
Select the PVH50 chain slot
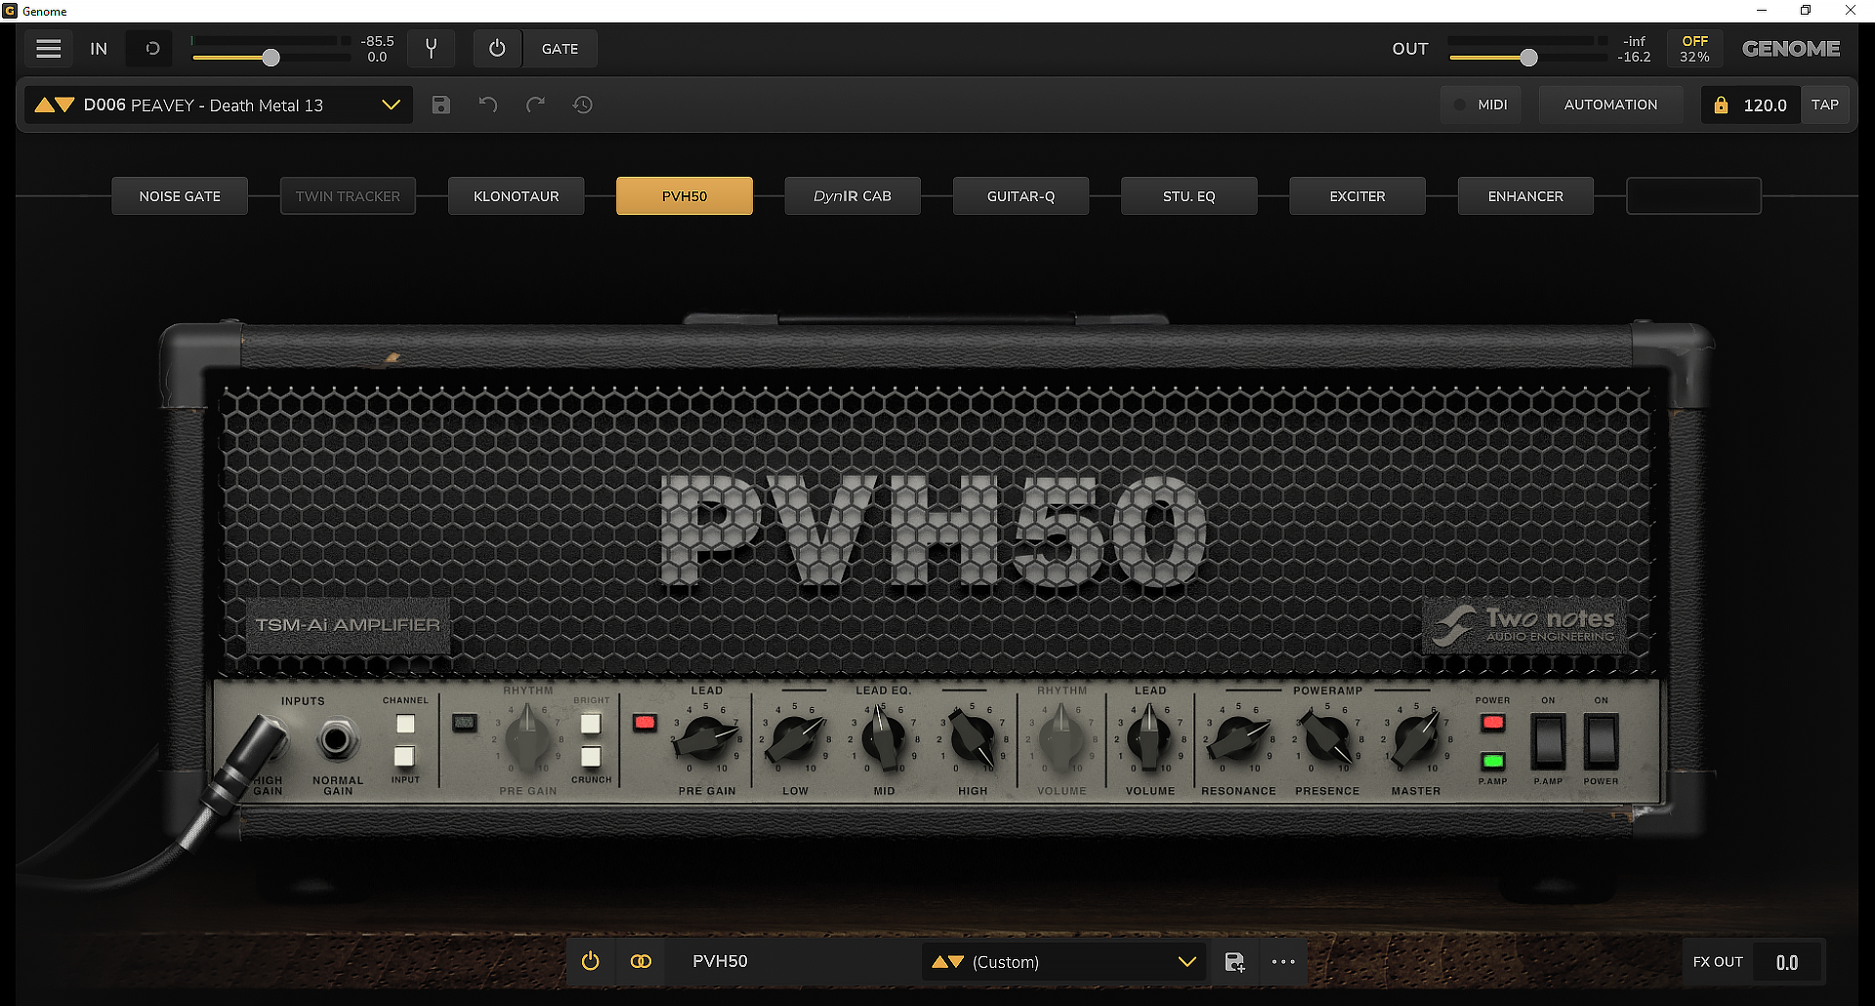(x=685, y=196)
